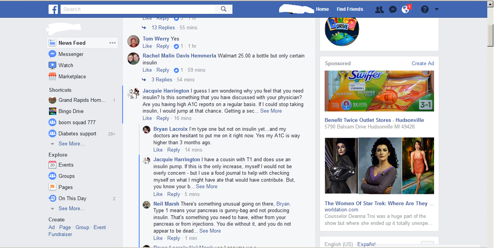Image resolution: width=495 pixels, height=248 pixels.
Task: Click the English (US) language link
Action: pos(338,244)
